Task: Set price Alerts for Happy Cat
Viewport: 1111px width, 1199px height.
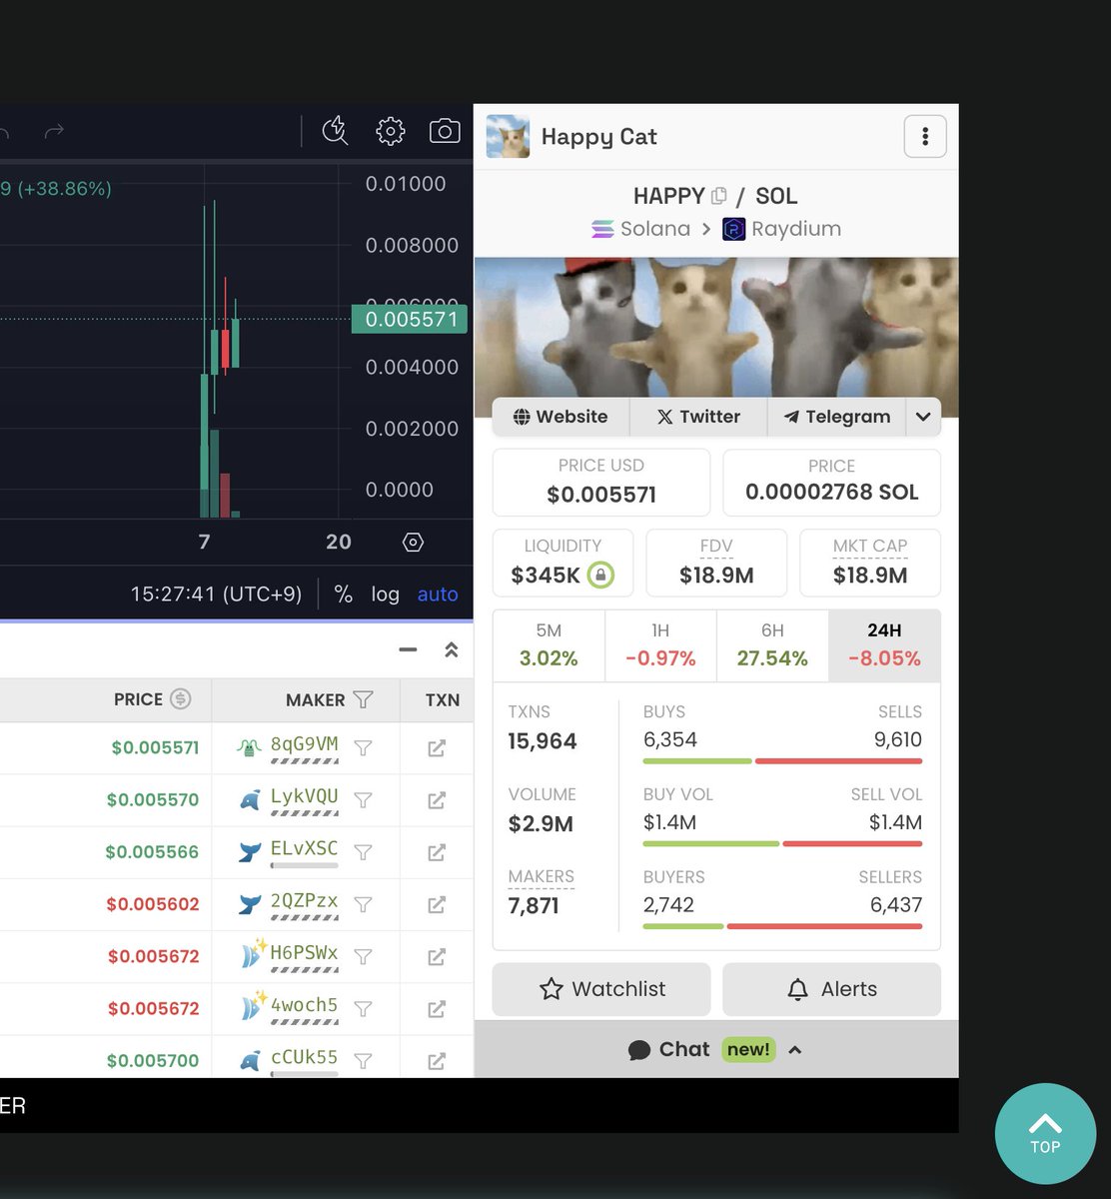Action: coord(831,989)
